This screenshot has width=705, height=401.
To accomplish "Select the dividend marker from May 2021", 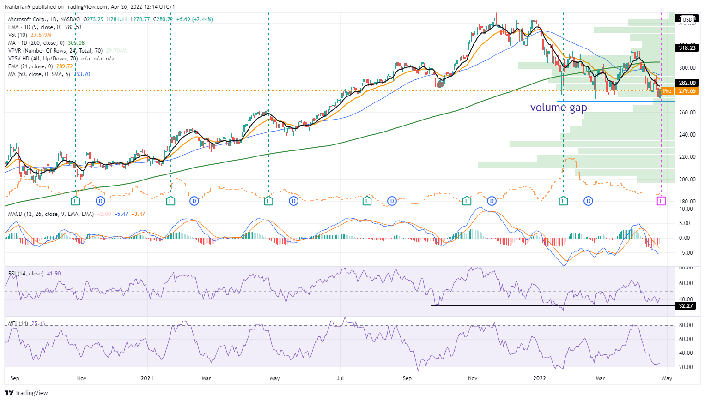I will pos(293,201).
